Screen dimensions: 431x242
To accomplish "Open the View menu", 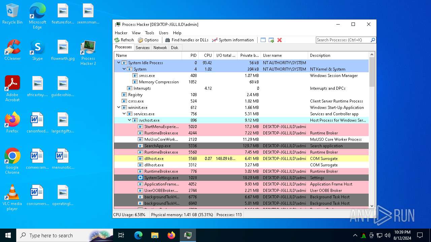I will [x=136, y=33].
